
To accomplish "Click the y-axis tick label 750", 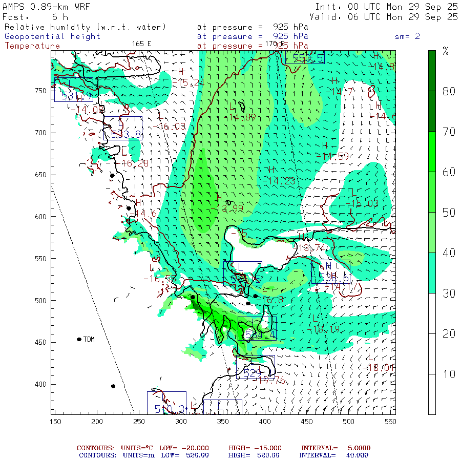I will pyautogui.click(x=40, y=91).
